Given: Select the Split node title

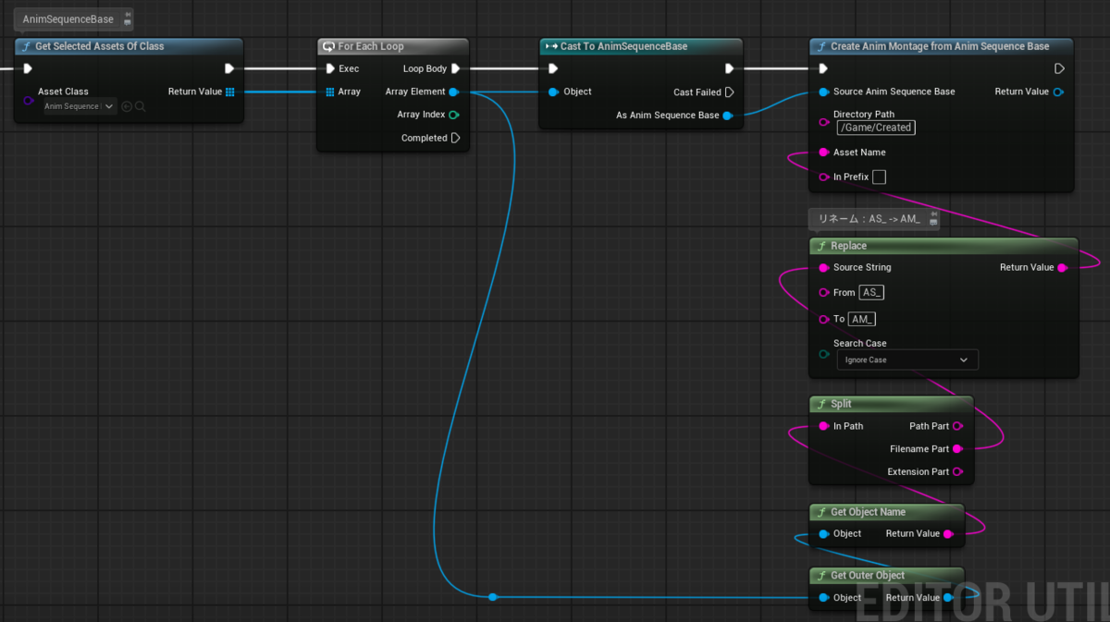Looking at the screenshot, I should tap(841, 404).
